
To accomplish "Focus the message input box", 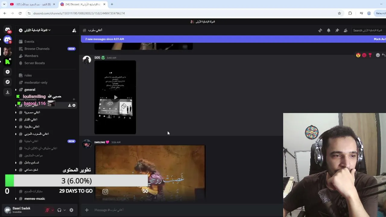I will click(x=187, y=210).
